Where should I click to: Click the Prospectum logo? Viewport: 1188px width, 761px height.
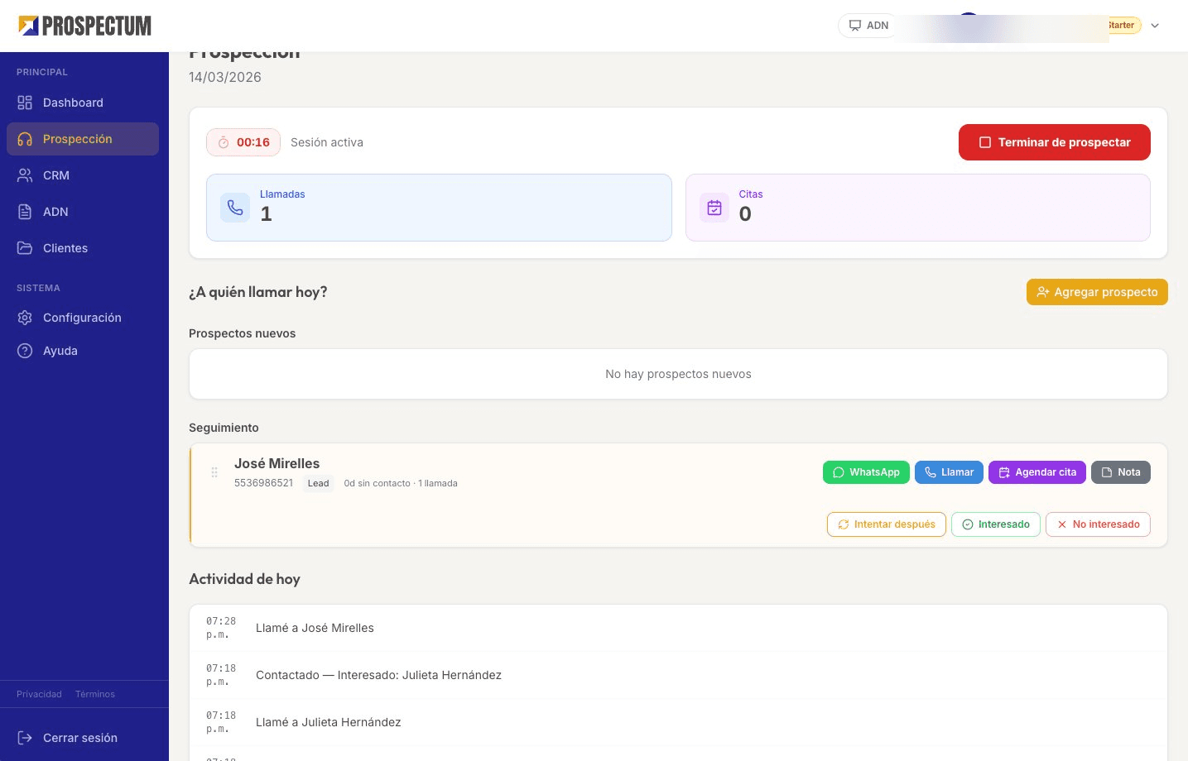point(84,26)
